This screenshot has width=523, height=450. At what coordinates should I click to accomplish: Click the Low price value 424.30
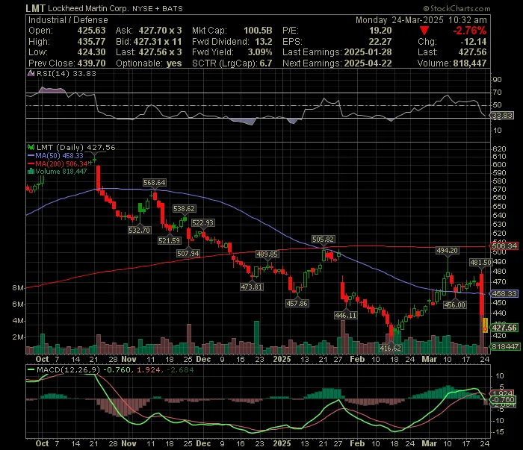[91, 52]
